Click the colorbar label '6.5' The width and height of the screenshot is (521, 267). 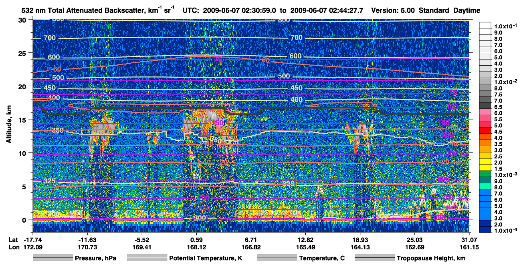(x=499, y=107)
